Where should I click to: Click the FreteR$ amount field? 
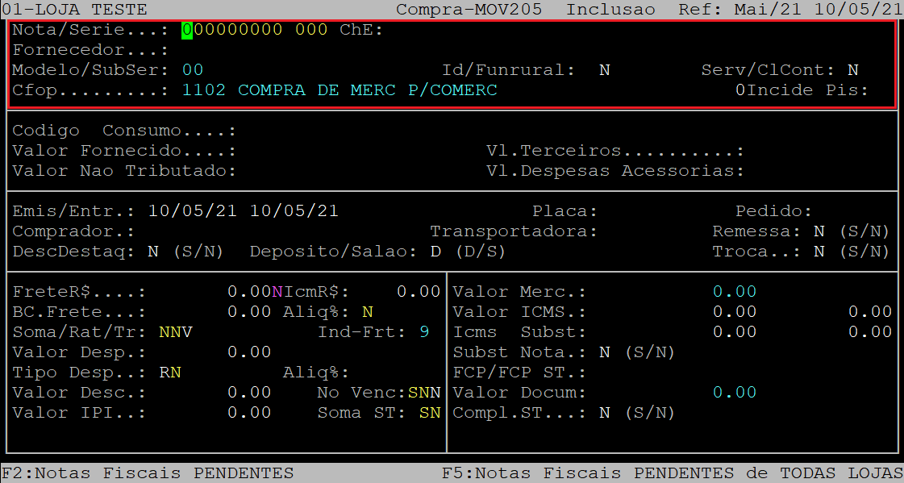click(x=249, y=292)
